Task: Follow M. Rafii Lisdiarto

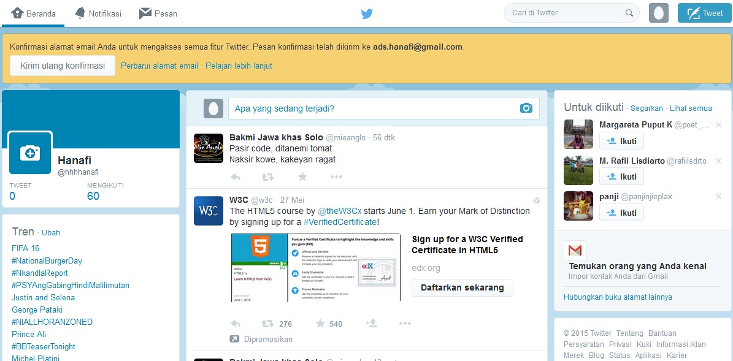Action: 621,177
